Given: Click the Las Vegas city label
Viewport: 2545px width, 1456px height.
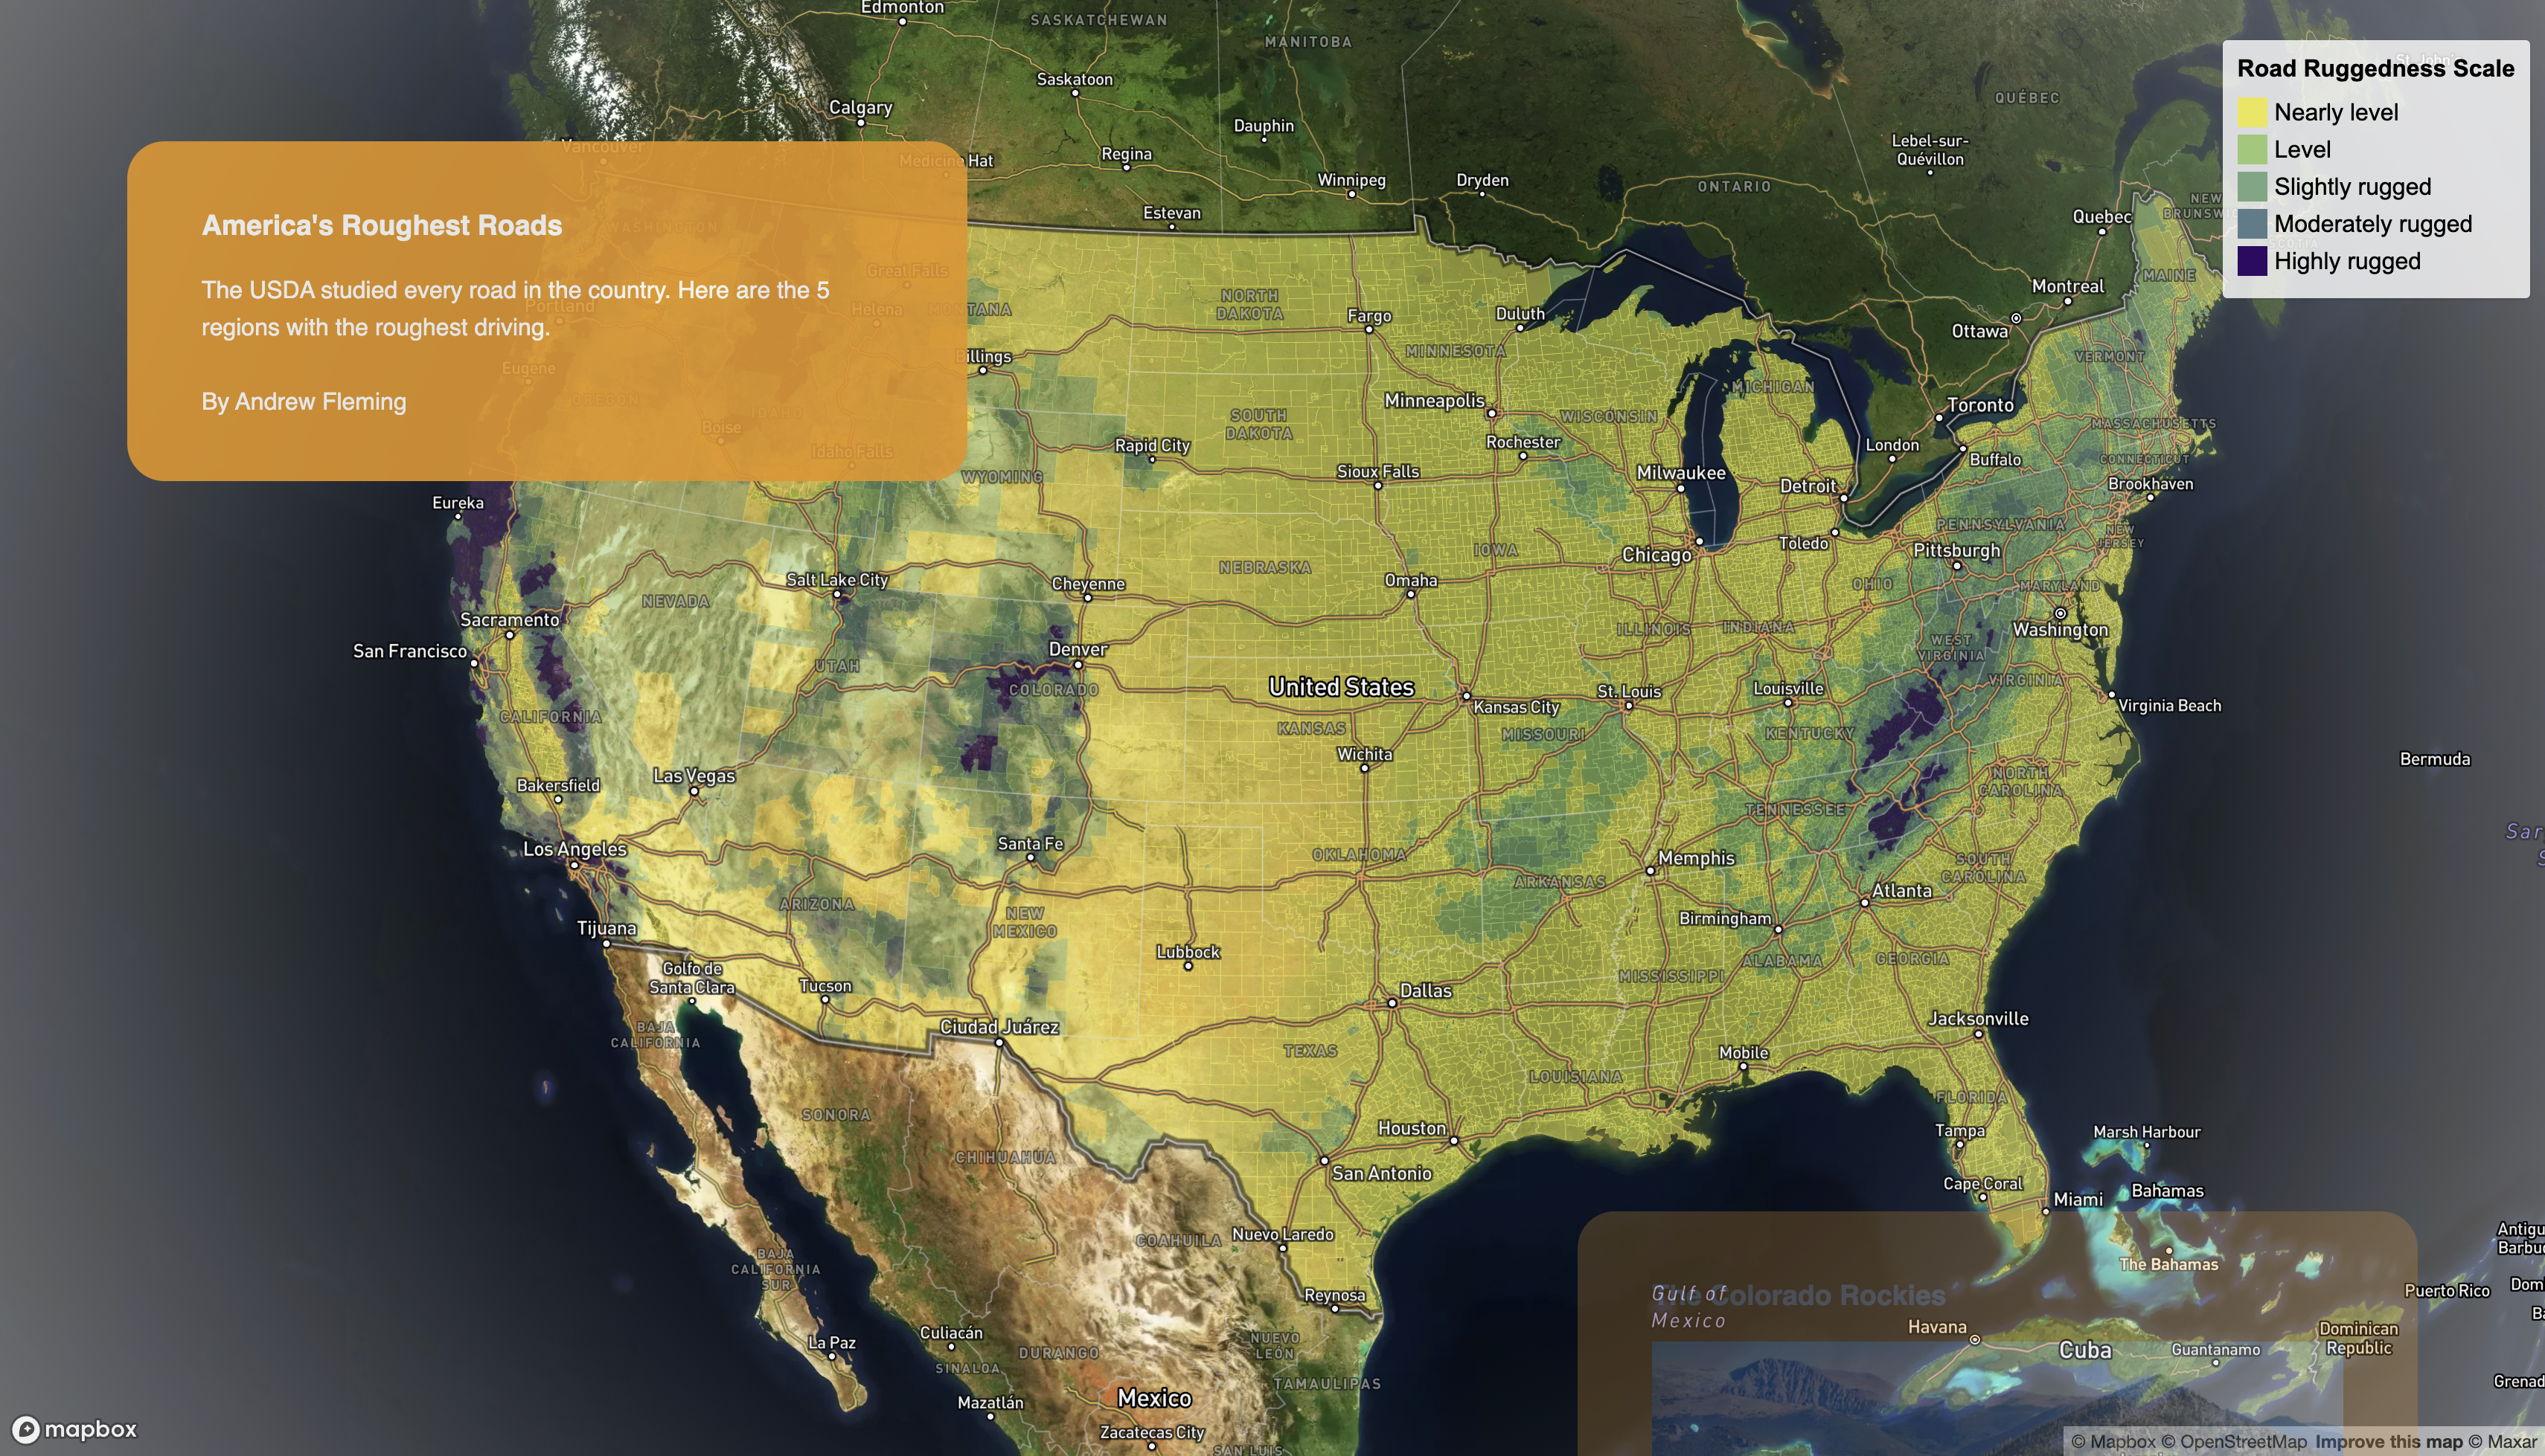Looking at the screenshot, I should (x=694, y=776).
